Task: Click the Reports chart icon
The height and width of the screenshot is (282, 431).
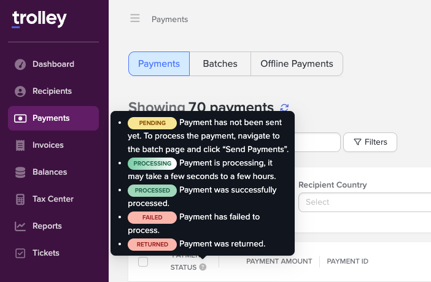Action: [20, 226]
